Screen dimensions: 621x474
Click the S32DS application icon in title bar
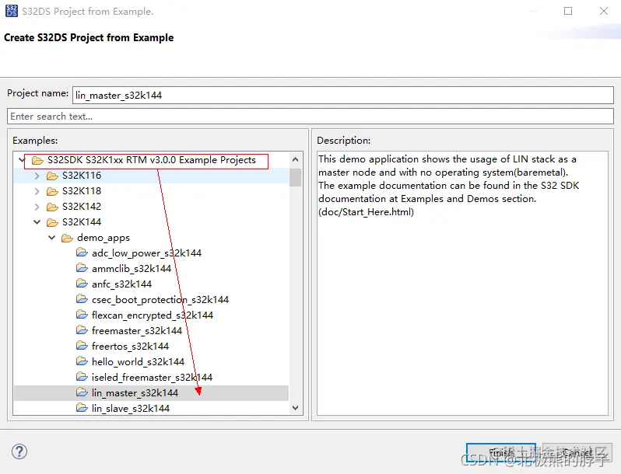click(x=12, y=11)
